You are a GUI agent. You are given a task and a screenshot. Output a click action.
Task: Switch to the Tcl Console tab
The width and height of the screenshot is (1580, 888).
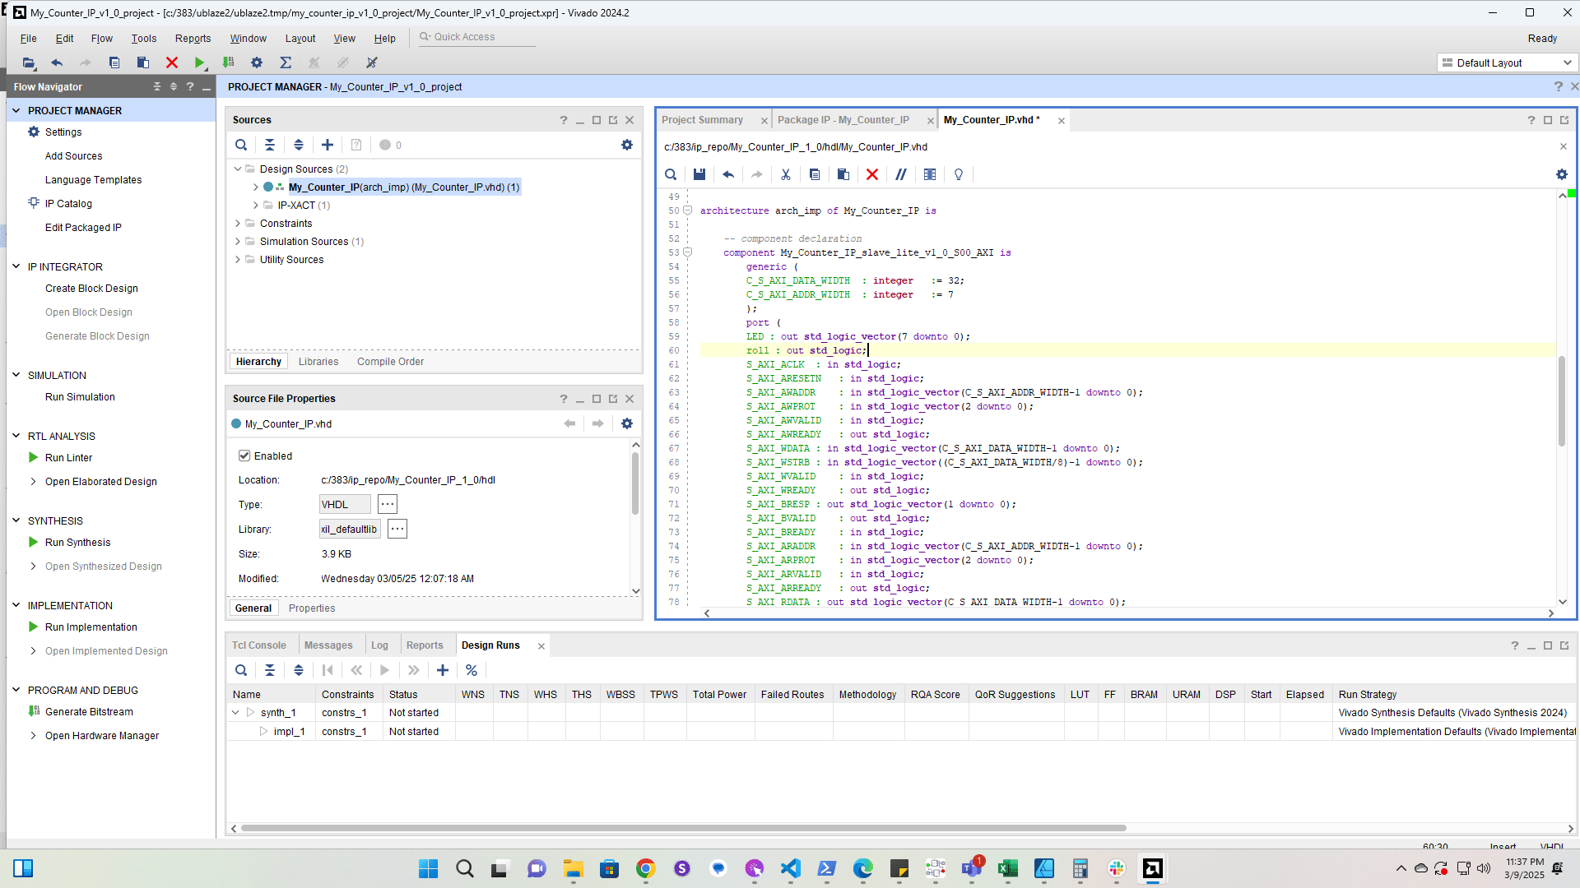pos(258,645)
